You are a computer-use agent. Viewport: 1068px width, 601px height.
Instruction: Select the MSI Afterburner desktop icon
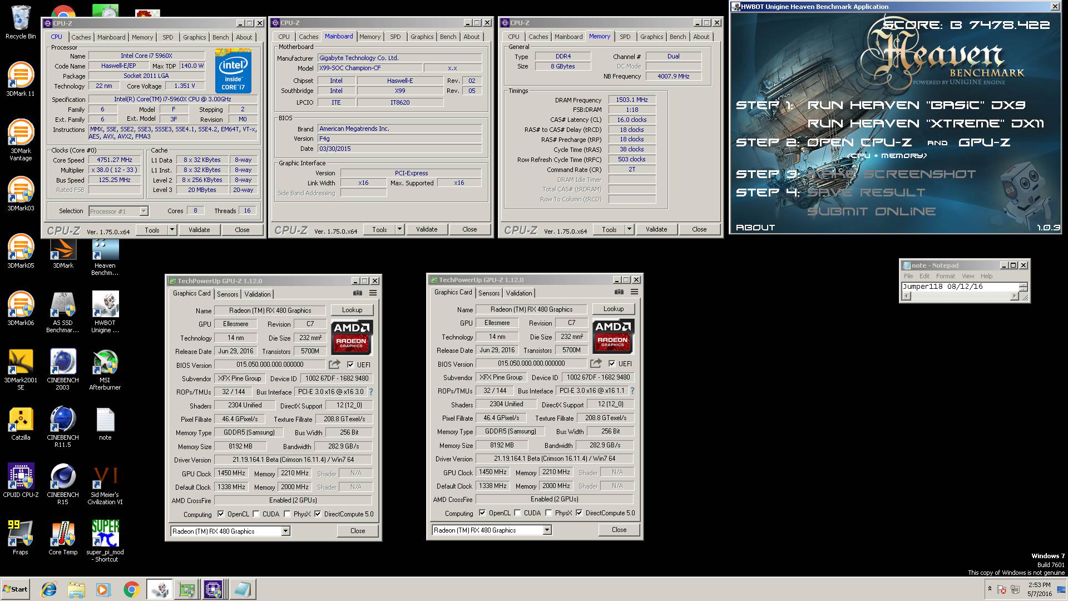tap(105, 369)
